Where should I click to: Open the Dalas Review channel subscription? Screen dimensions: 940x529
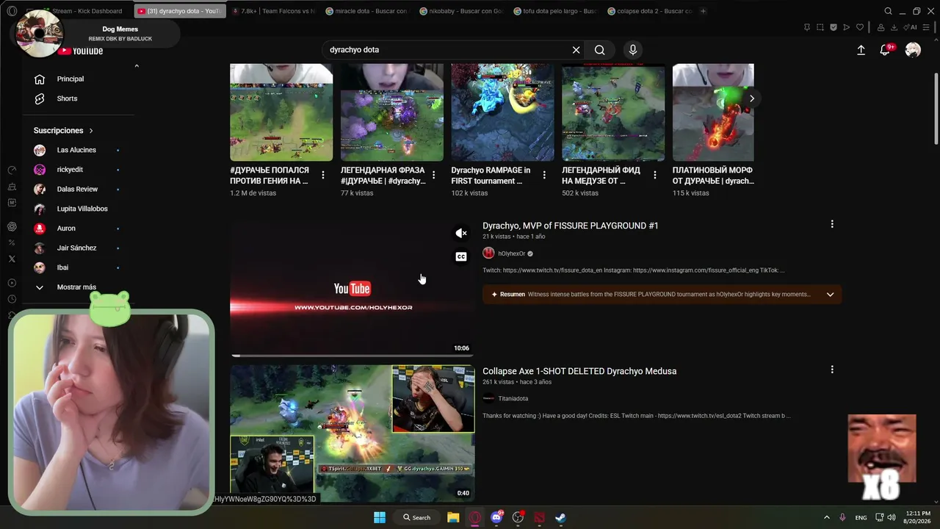pyautogui.click(x=76, y=190)
